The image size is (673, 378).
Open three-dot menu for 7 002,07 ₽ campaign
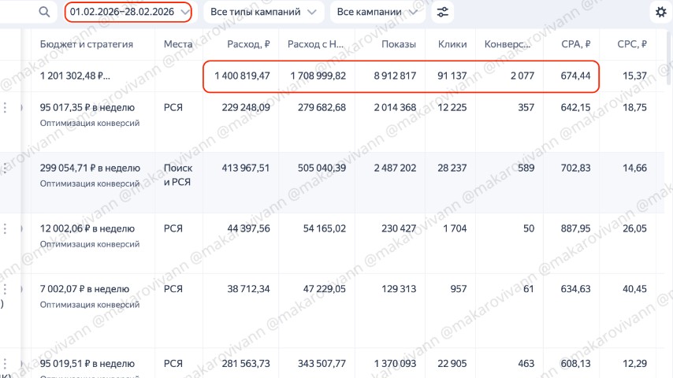click(6, 289)
